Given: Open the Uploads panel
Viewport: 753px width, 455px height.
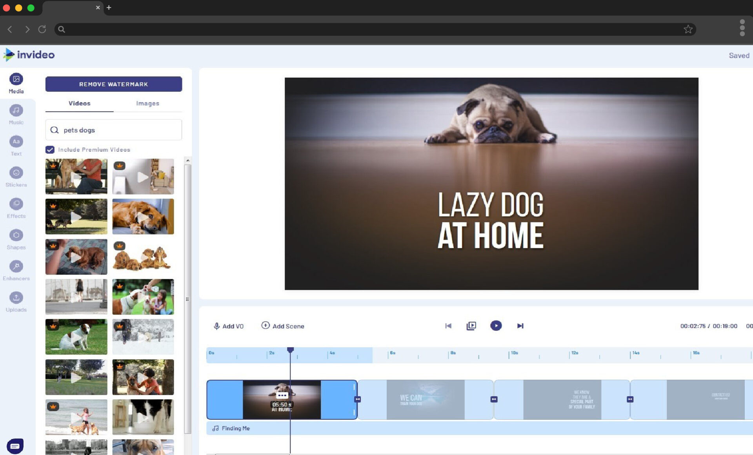Looking at the screenshot, I should tap(16, 302).
